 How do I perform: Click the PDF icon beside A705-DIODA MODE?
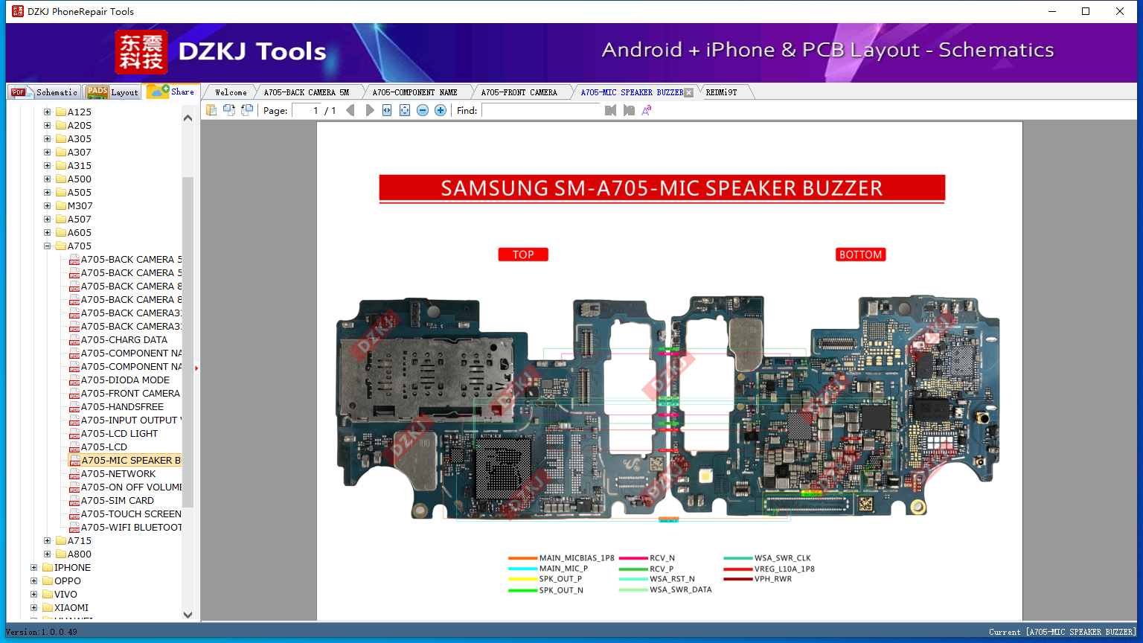74,380
